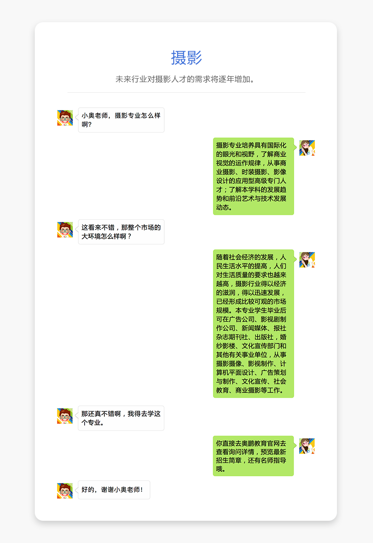Select the long green bubble starting 随着社会经济的发展
Viewport: 373px width, 543px height.
point(253,324)
